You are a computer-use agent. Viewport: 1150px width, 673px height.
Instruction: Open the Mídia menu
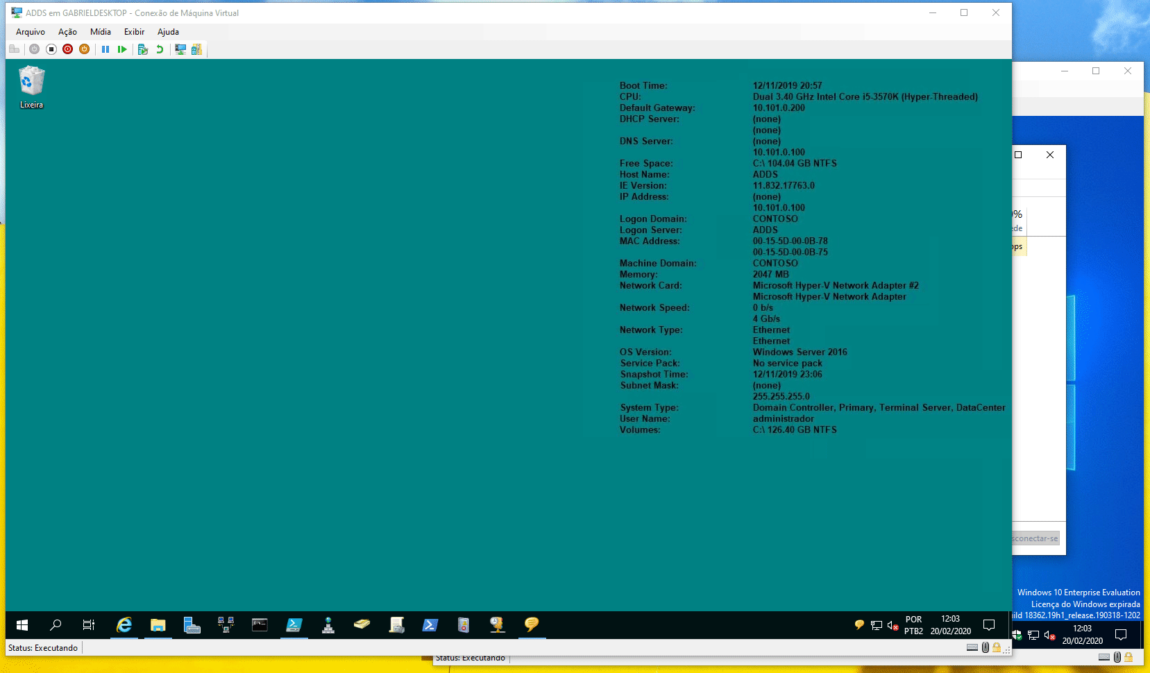(100, 31)
